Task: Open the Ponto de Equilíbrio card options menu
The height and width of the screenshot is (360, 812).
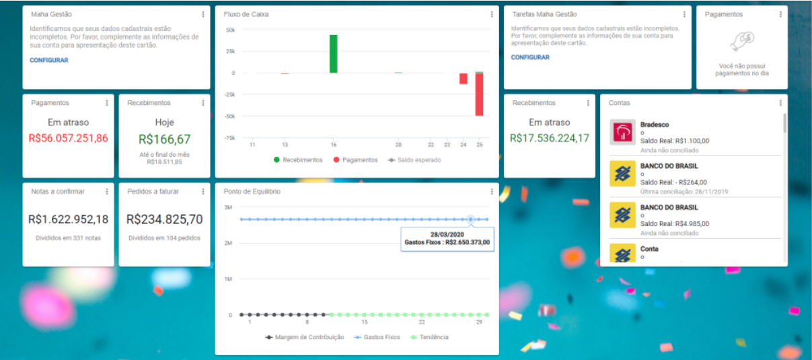Action: [492, 192]
